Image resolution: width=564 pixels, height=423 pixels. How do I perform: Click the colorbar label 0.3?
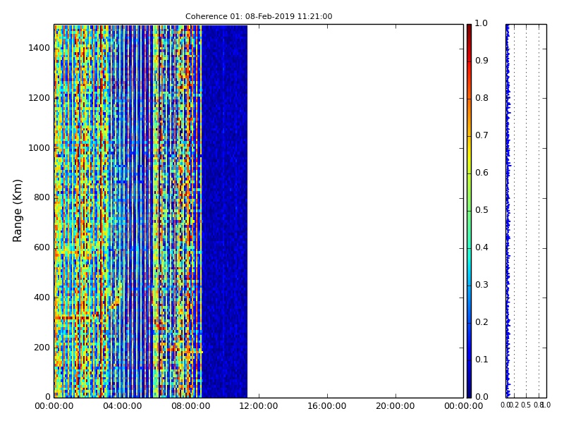pos(482,285)
